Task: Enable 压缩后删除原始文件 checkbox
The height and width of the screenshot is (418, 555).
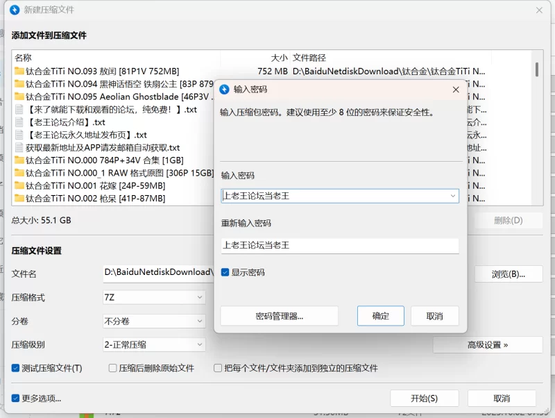Action: 112,368
